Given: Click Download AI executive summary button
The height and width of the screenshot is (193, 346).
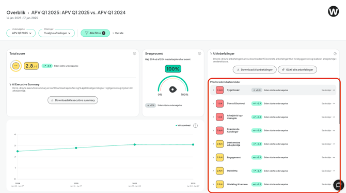Looking at the screenshot, I should point(73,100).
